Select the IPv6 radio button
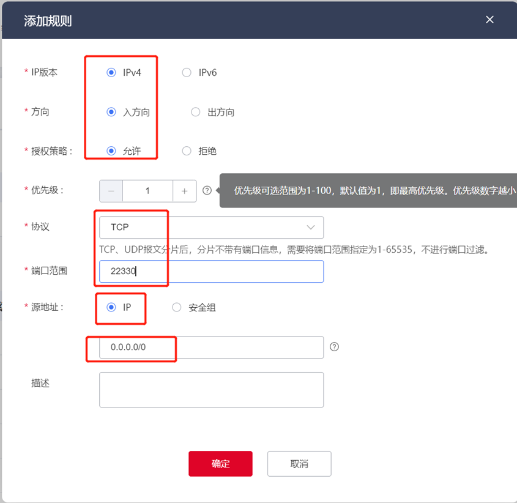This screenshot has width=517, height=503. coord(187,72)
